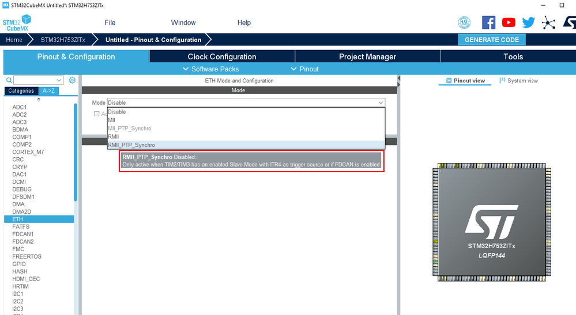This screenshot has width=576, height=315.
Task: Click the peripheral search input field
Action: (x=35, y=80)
